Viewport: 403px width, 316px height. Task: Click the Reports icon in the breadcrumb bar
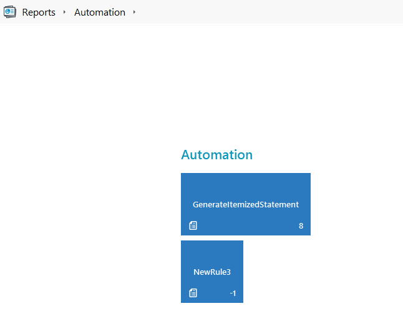point(10,12)
